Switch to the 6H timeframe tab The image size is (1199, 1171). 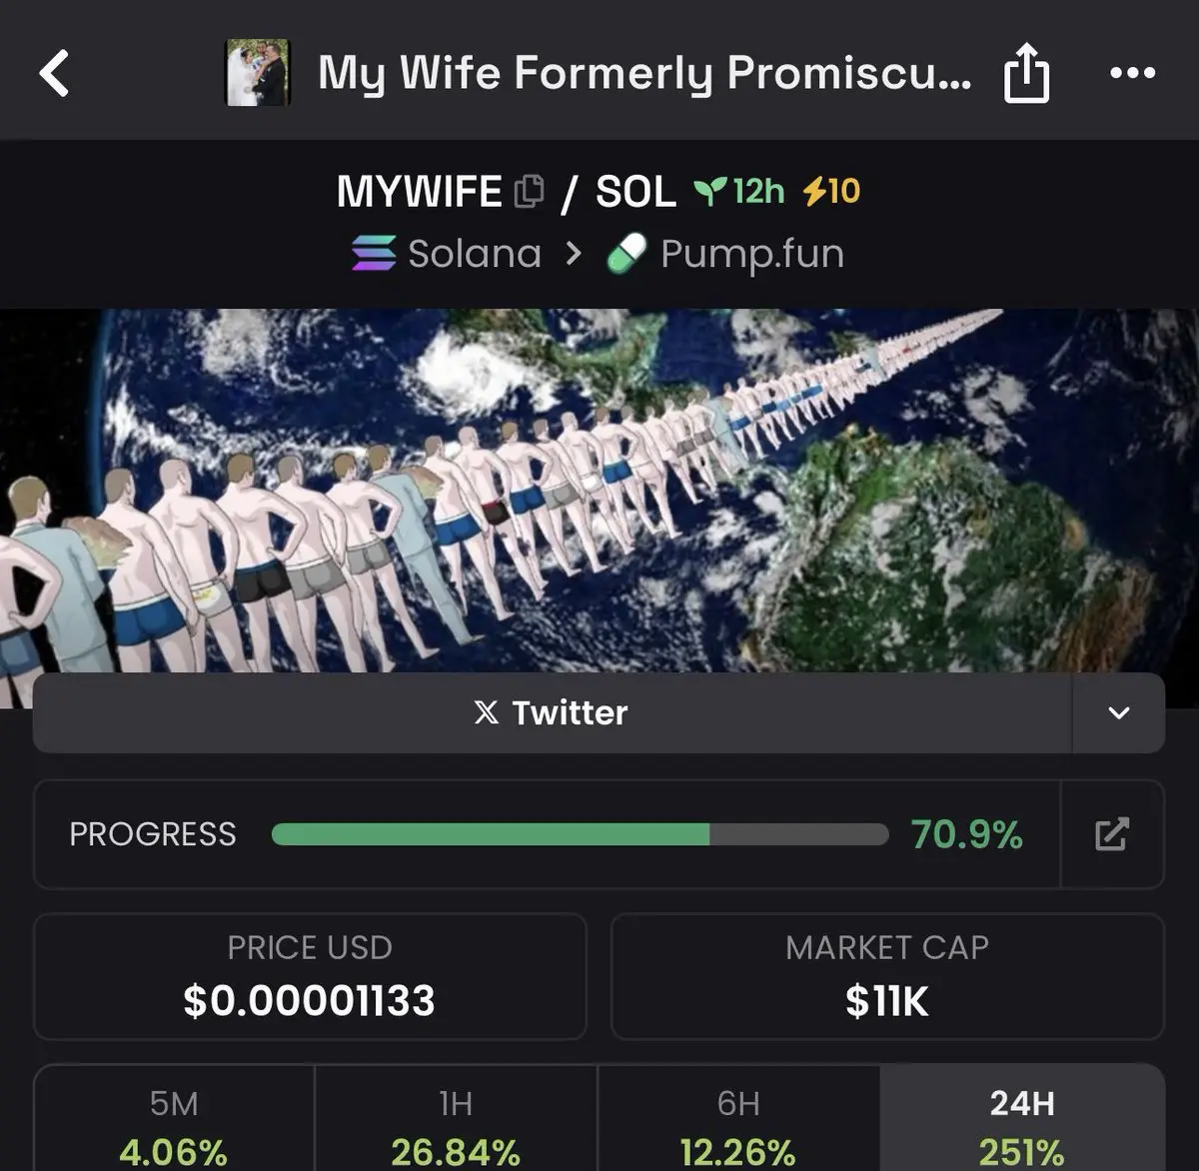[x=738, y=1117]
